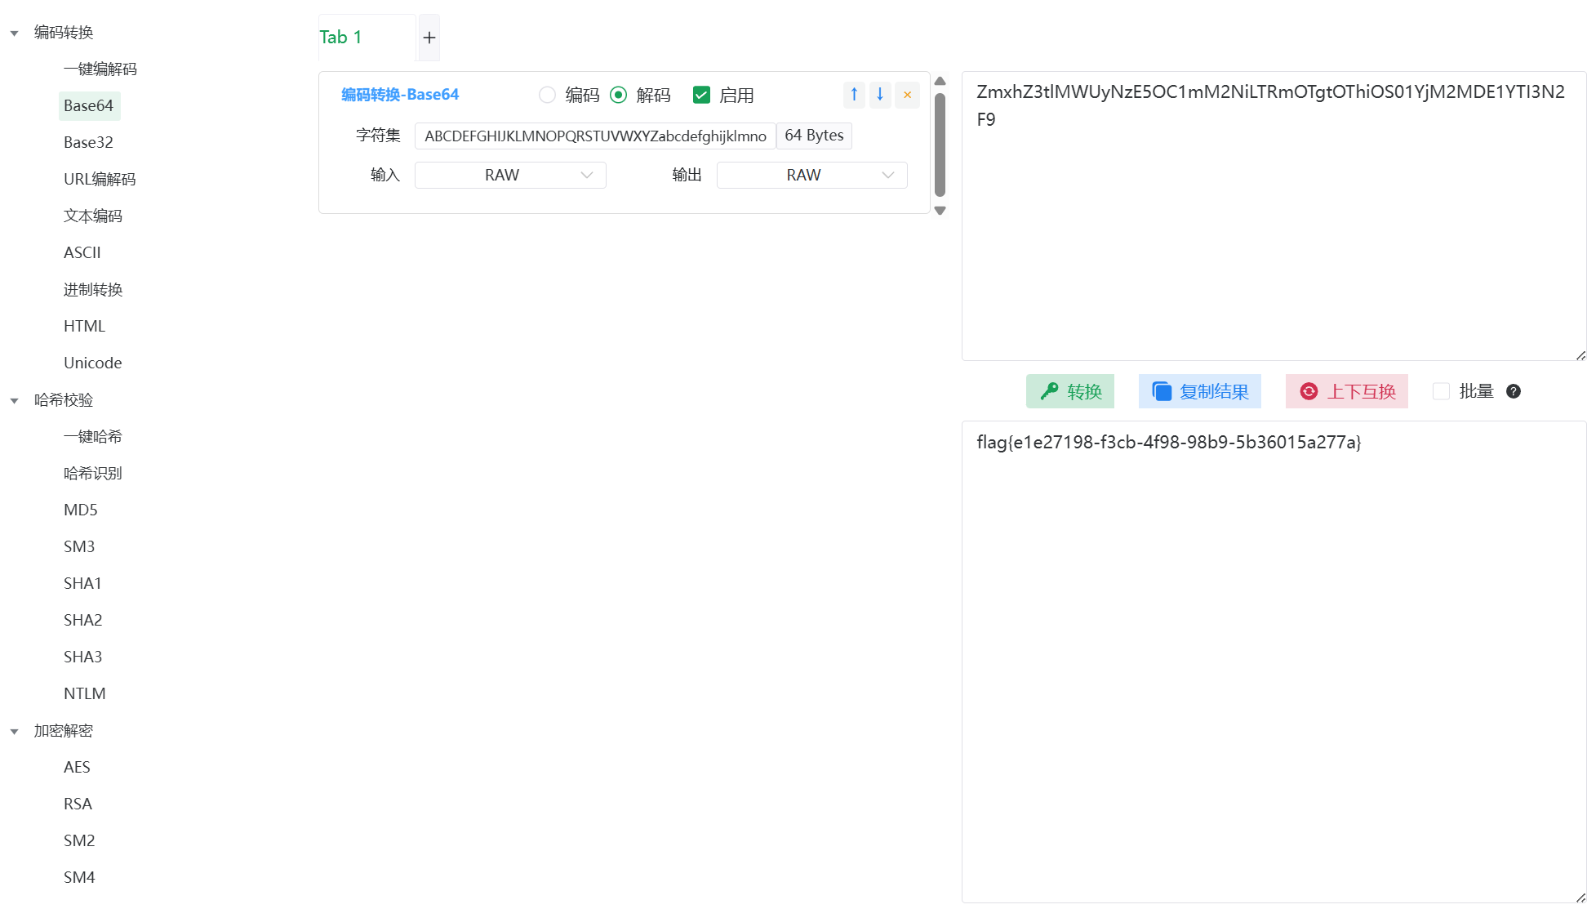Select HTML in the sidebar
1587x909 pixels.
point(85,326)
